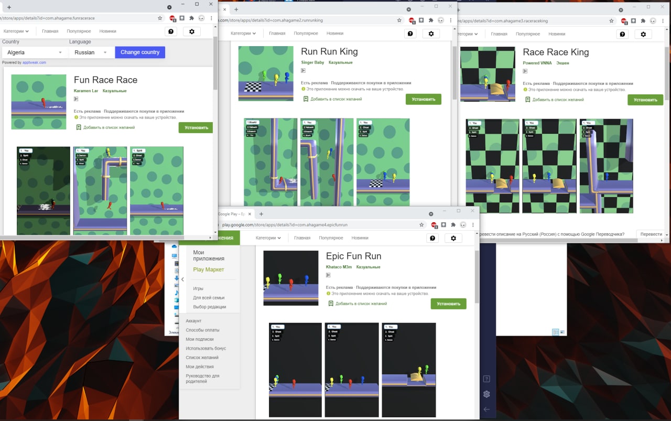Bookmark the Run Run King page with star icon
This screenshot has height=421, width=671.
click(x=399, y=20)
